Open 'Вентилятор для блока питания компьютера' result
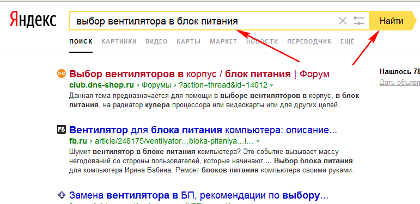Viewport: 420px width, 204px height. (203, 130)
